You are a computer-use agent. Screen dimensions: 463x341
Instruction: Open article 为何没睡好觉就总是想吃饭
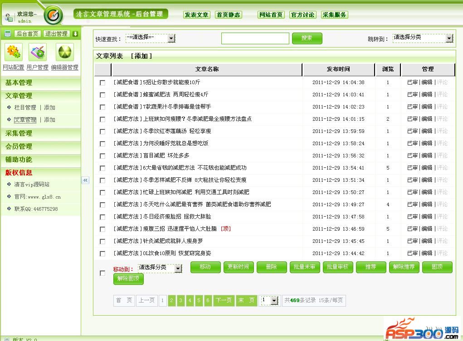(x=175, y=143)
